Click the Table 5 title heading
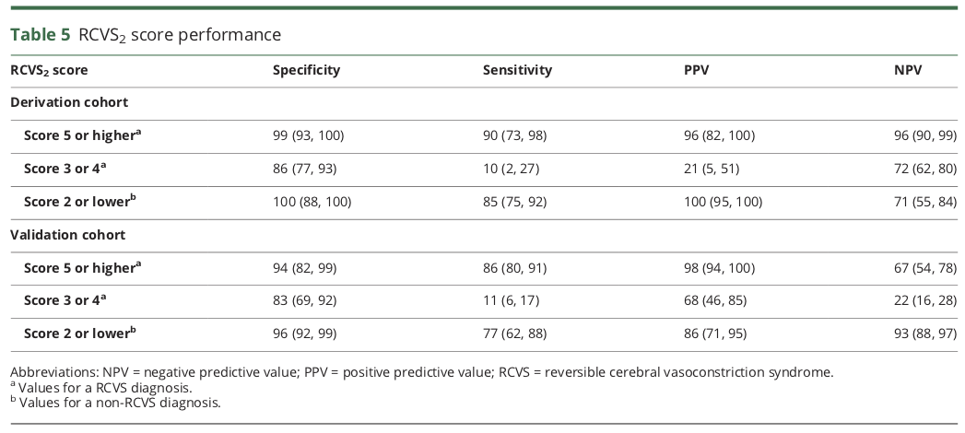Viewport: 965px width, 433px height. 146,36
